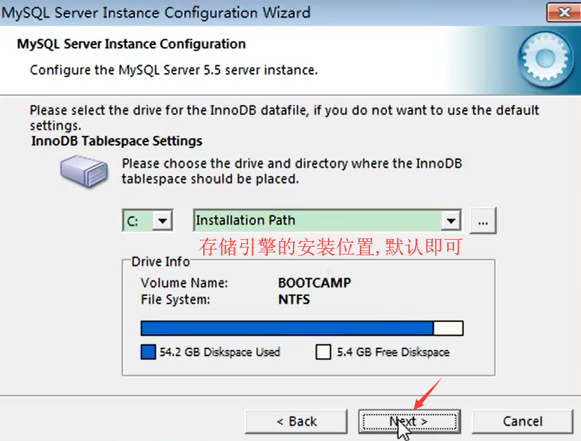581x441 pixels.
Task: Click the BOOTCAMP volume name text
Action: tap(315, 283)
